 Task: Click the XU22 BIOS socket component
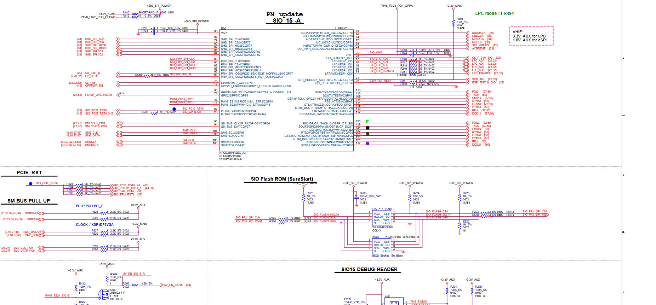382,247
